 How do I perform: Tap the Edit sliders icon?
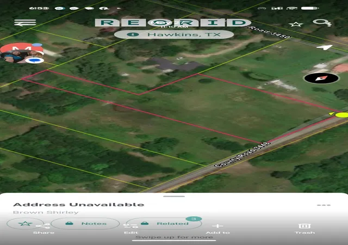[130, 228]
